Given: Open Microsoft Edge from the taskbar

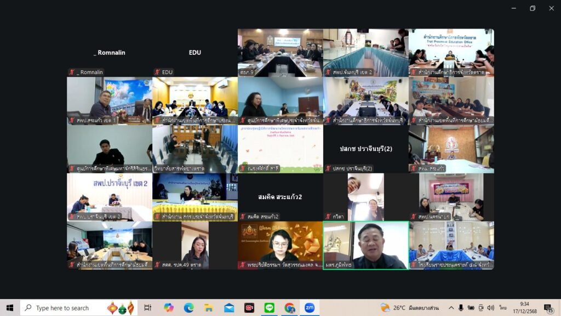Looking at the screenshot, I should pyautogui.click(x=189, y=308).
